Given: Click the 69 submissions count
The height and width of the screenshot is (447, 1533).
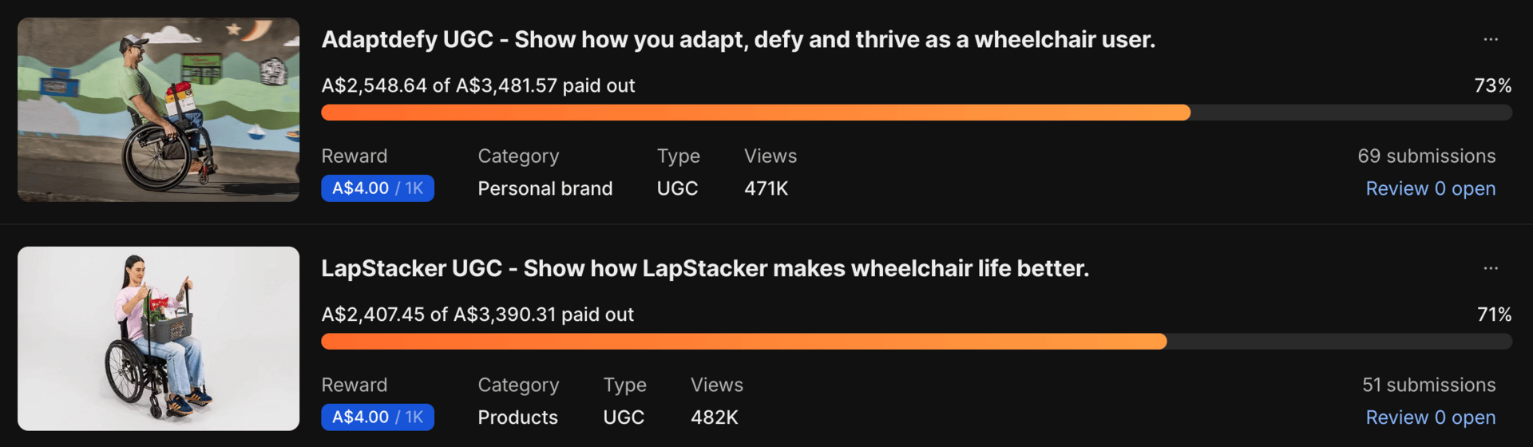Looking at the screenshot, I should pos(1426,156).
